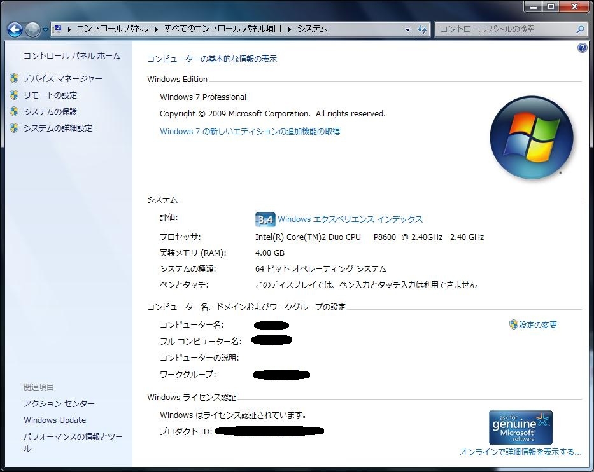Open the recent pages dropdown arrow
594x472 pixels.
tap(45, 29)
